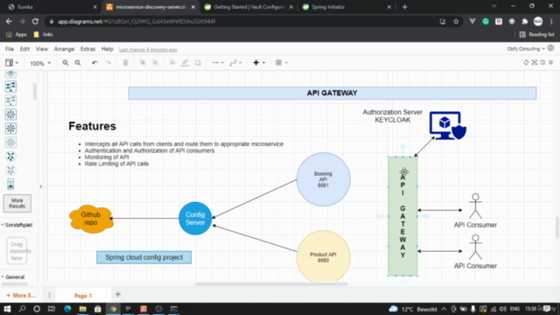Open Edge from the taskbar
The height and width of the screenshot is (315, 560).
pos(67,309)
